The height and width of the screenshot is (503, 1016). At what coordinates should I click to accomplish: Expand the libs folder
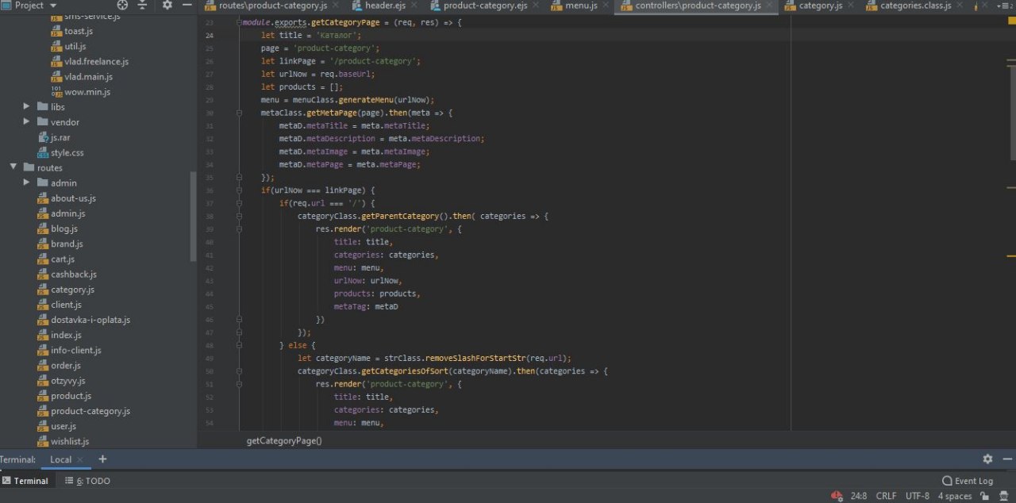pos(26,106)
